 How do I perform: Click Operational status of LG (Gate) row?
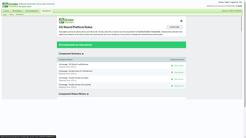coord(178,79)
